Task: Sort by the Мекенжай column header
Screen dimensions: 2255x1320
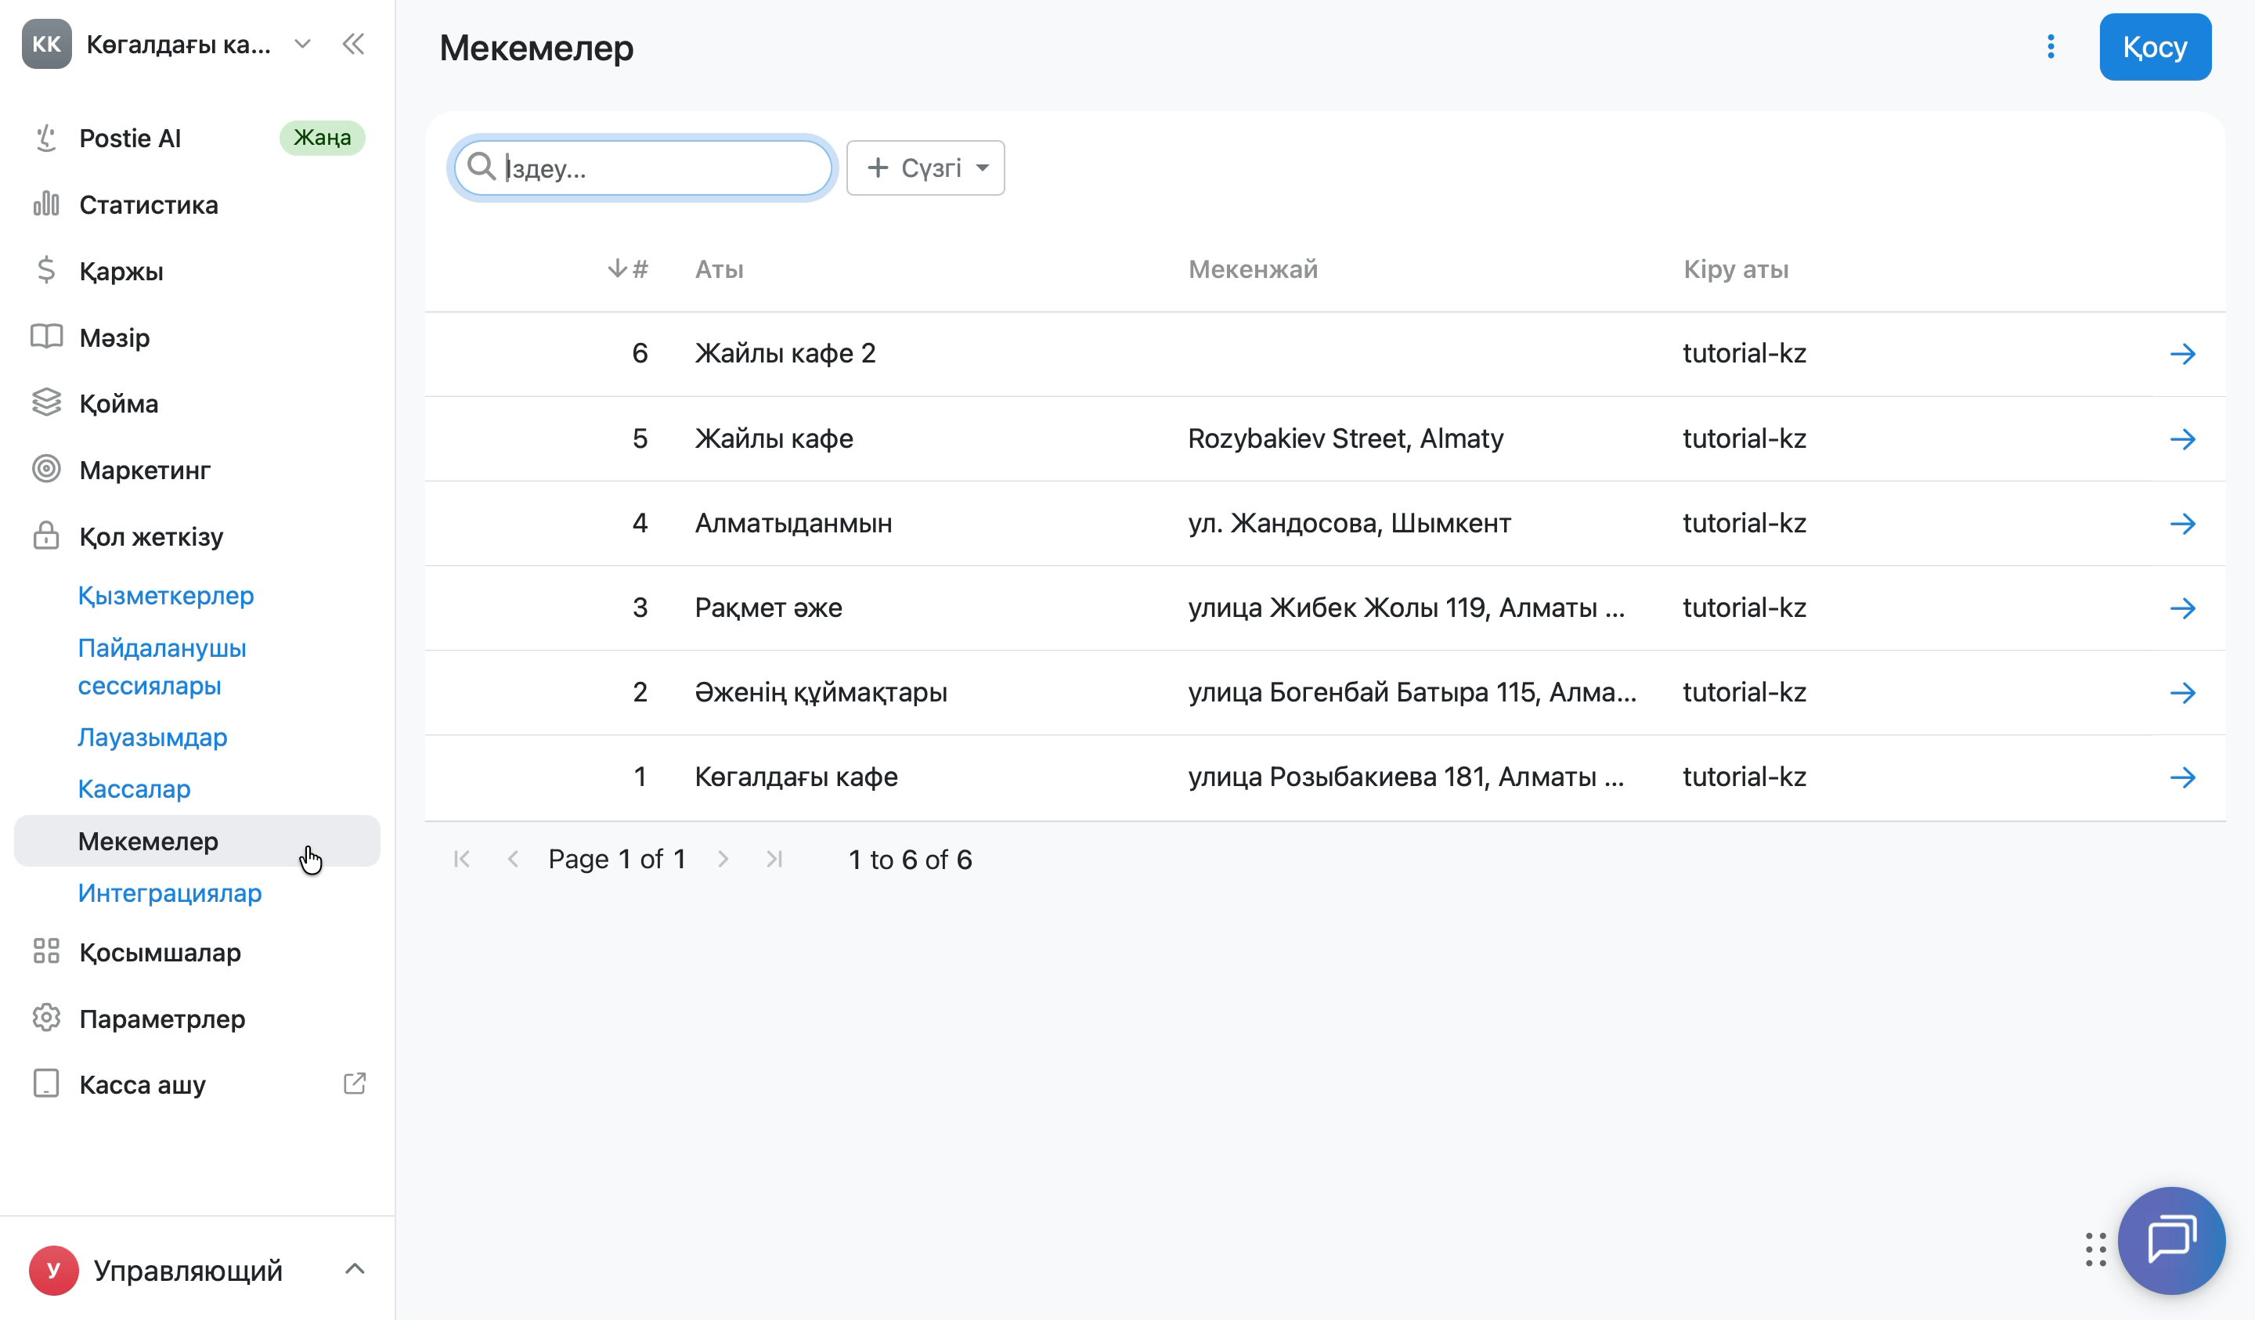Action: [x=1253, y=269]
